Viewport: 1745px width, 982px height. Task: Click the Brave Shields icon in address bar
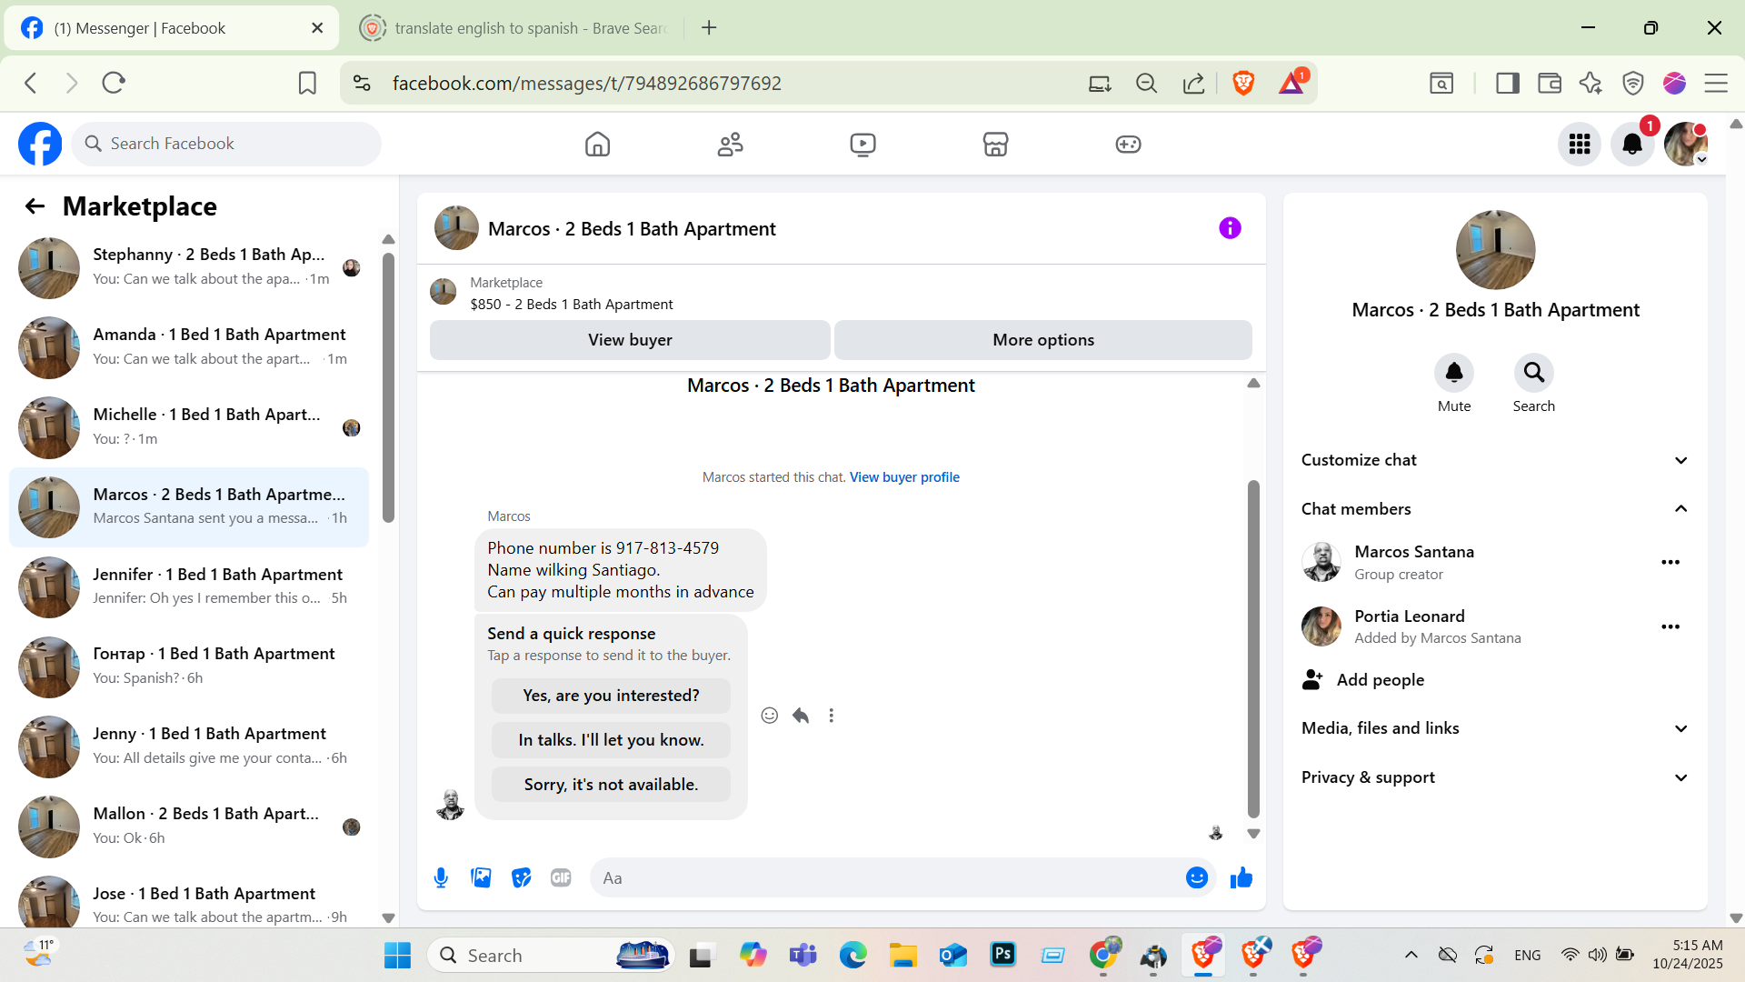pyautogui.click(x=1243, y=84)
